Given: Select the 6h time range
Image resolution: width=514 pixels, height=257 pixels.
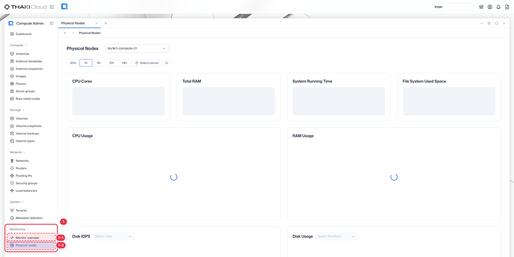Looking at the screenshot, I should click(x=99, y=63).
